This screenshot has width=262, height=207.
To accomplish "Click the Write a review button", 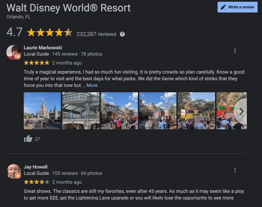I will click(237, 7).
